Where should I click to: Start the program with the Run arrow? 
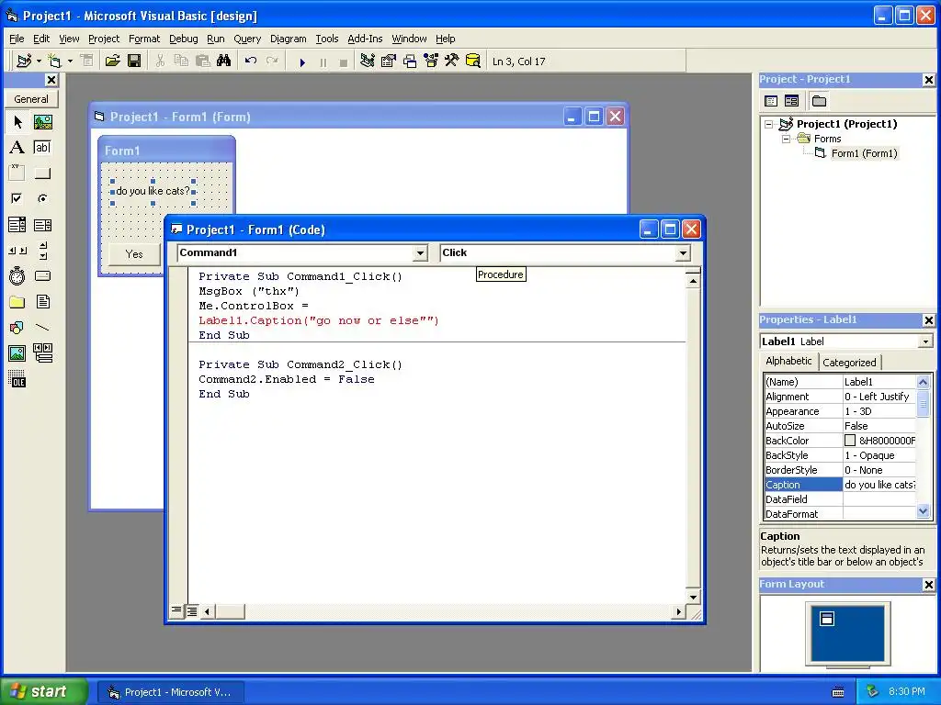[x=302, y=62]
